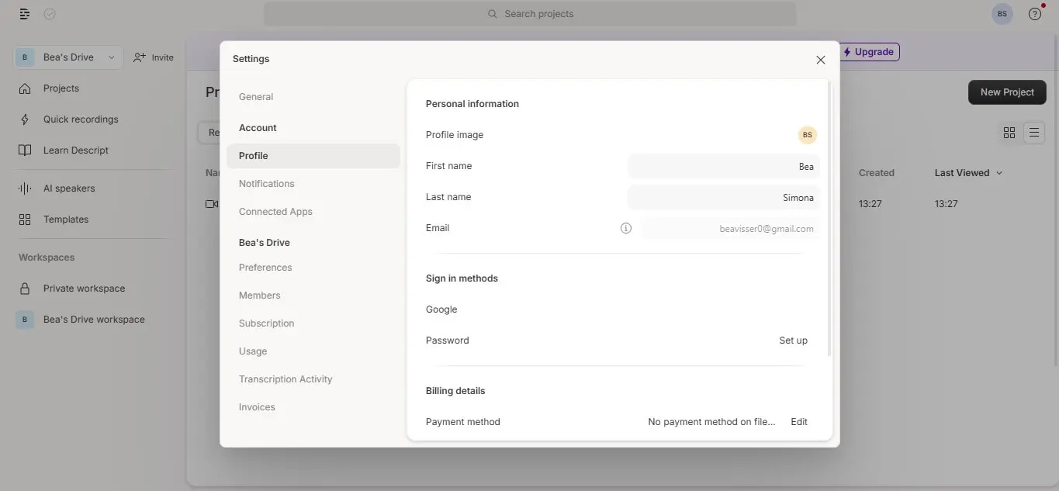Click the First name field
Image resolution: width=1059 pixels, height=491 pixels.
[724, 167]
